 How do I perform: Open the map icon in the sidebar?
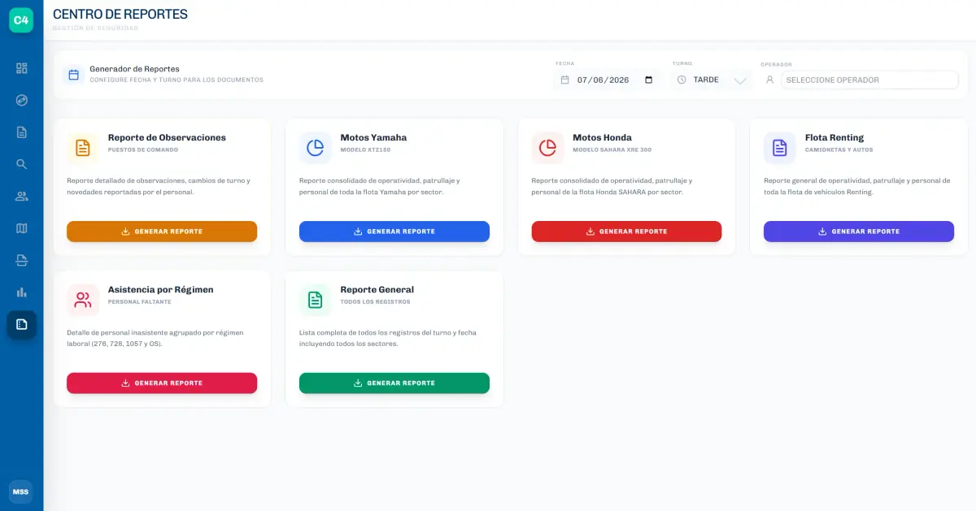(x=22, y=228)
